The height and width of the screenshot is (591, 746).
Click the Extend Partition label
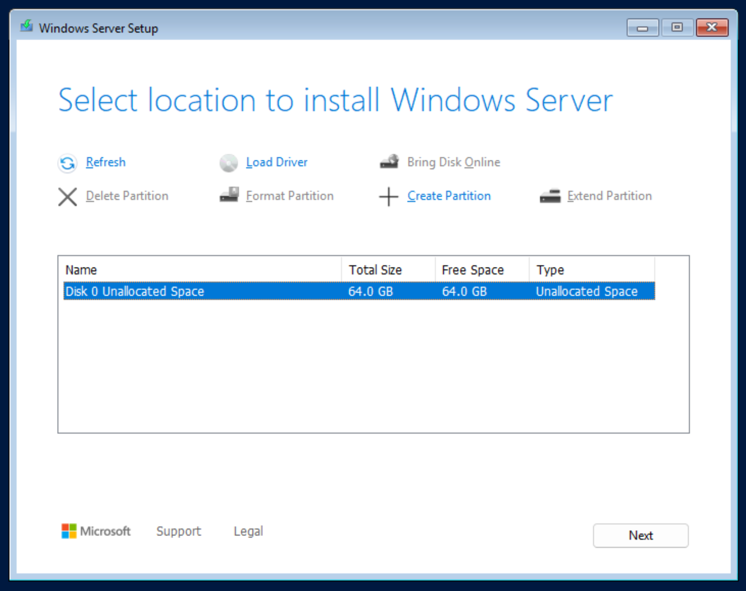click(609, 196)
